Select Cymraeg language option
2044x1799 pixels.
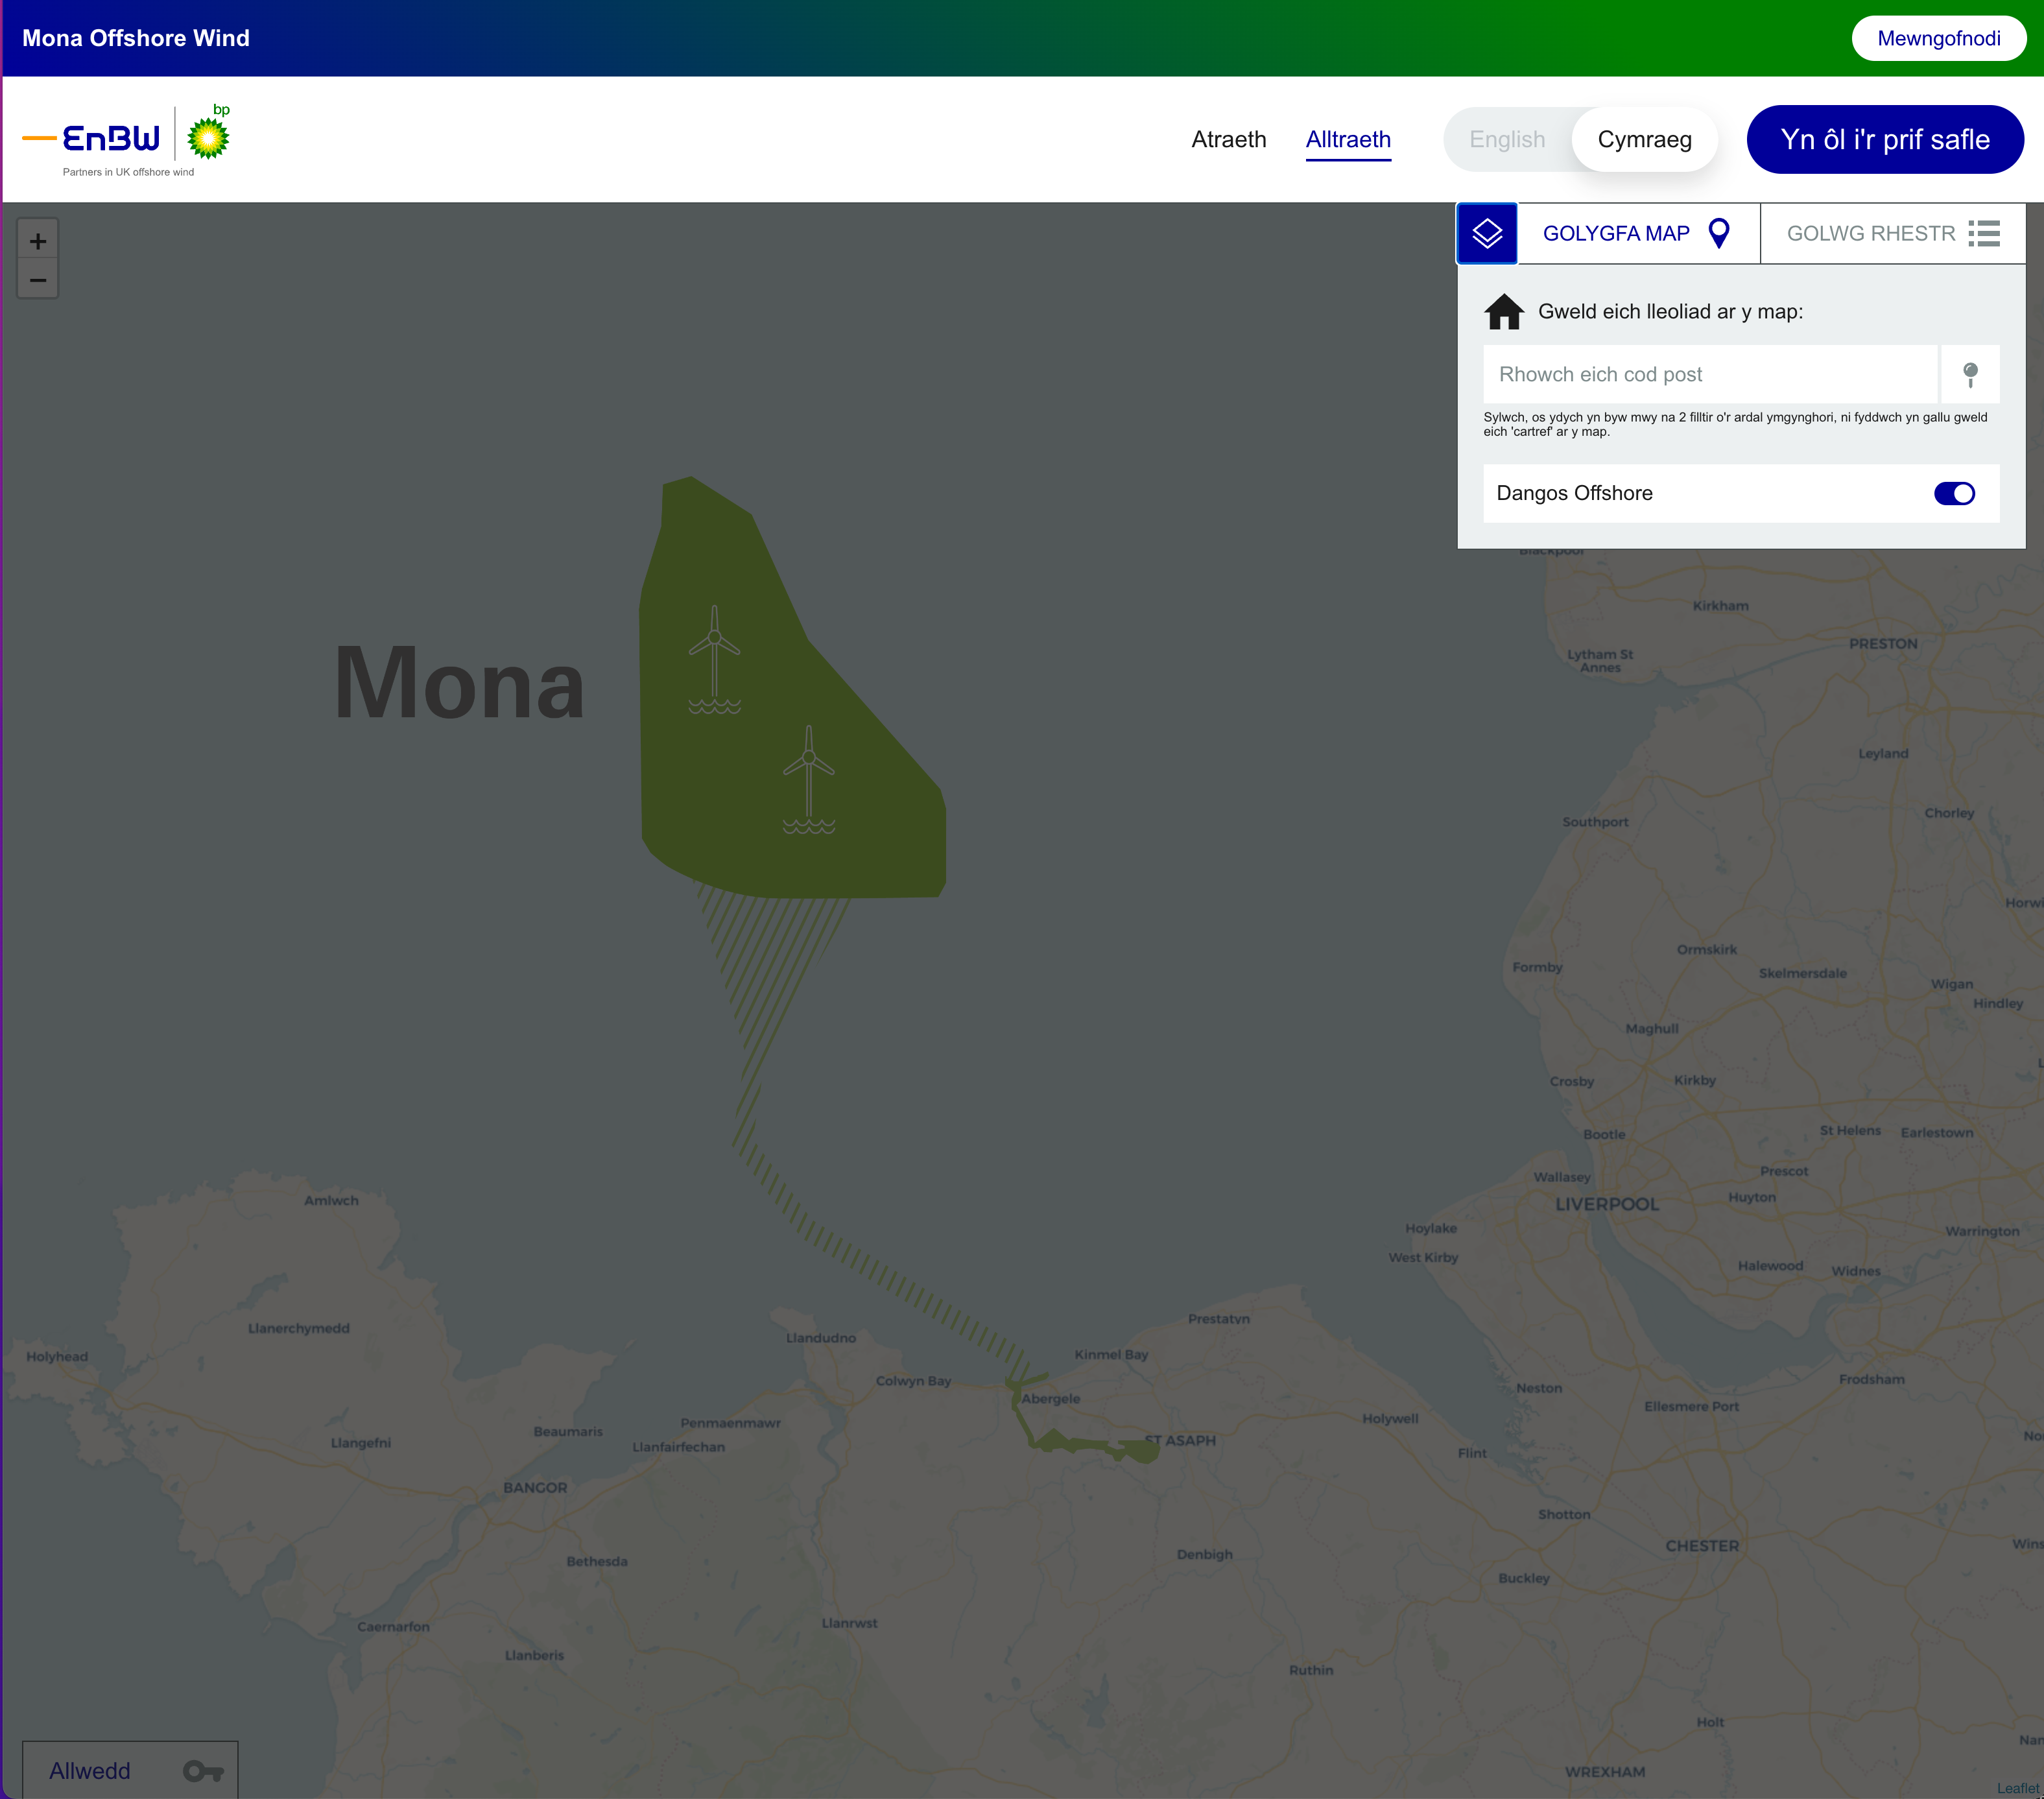pyautogui.click(x=1644, y=140)
